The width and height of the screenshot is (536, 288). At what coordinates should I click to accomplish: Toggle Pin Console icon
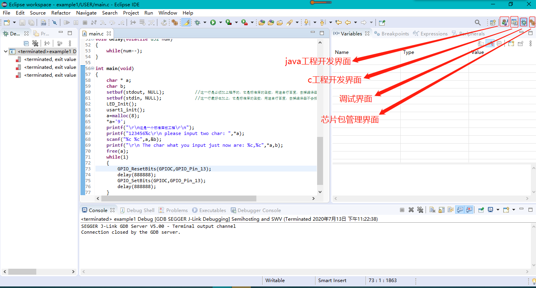[x=481, y=210]
